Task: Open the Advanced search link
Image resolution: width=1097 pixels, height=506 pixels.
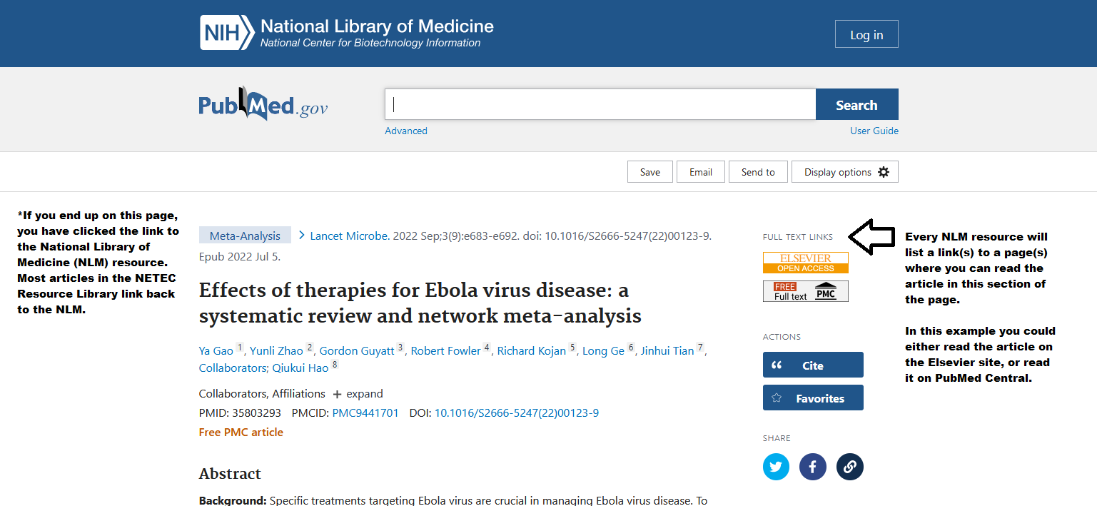Action: [406, 131]
